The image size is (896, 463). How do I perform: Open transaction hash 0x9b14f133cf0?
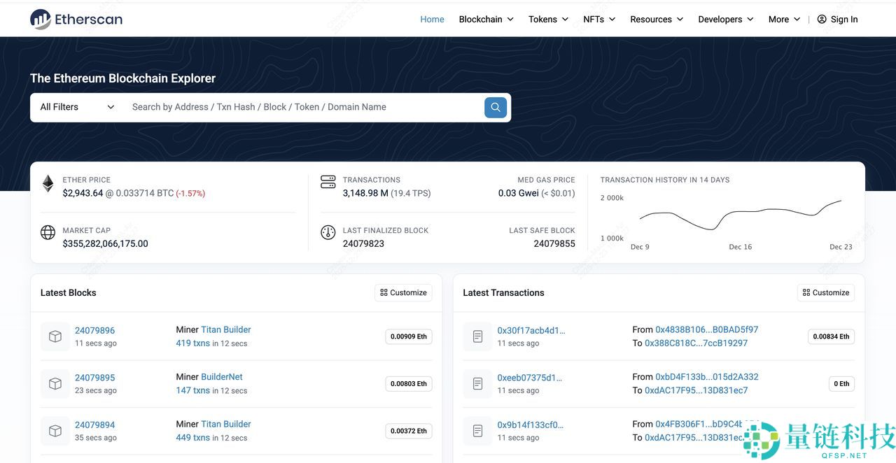(x=531, y=425)
